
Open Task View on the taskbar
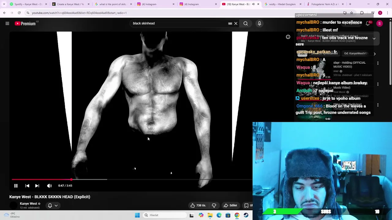(191, 215)
